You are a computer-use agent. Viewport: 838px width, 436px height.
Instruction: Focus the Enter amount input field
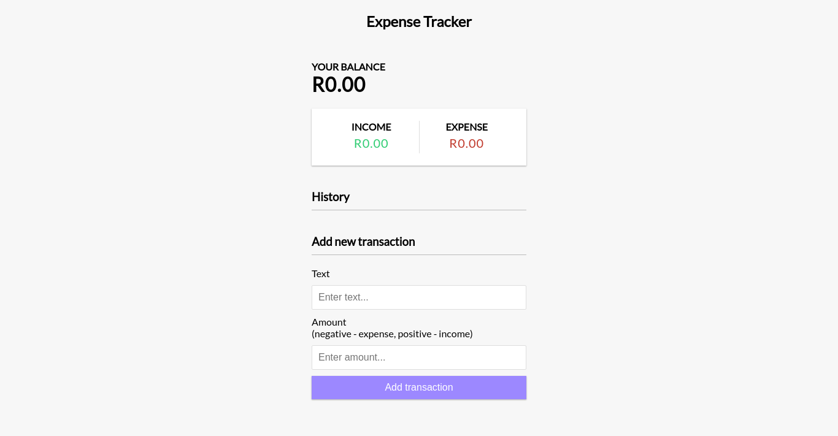418,358
